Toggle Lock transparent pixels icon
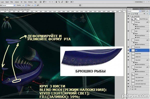 [132, 14]
